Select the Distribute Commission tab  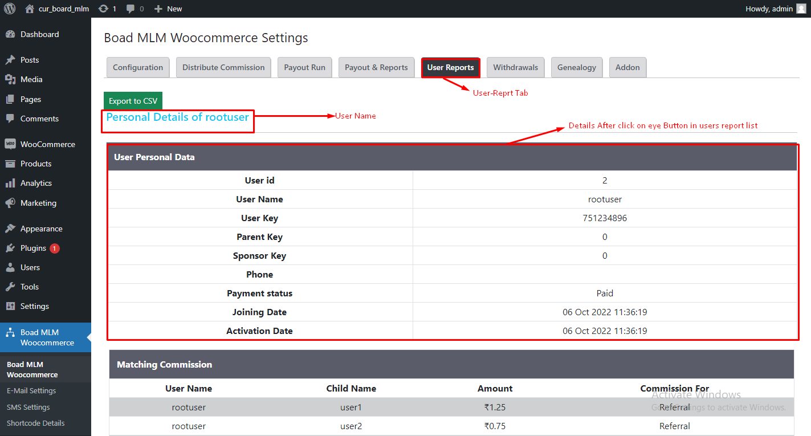pyautogui.click(x=223, y=67)
